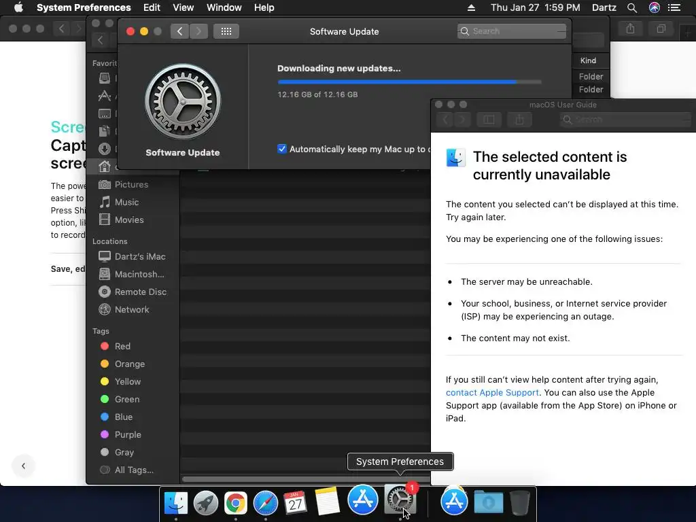Select Remote Disc in Finder sidebar
This screenshot has width=696, height=522.
tap(140, 292)
